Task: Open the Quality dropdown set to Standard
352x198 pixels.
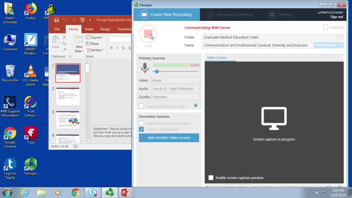Action: (176, 97)
